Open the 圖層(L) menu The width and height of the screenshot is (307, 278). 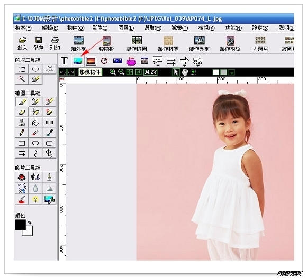pos(126,28)
